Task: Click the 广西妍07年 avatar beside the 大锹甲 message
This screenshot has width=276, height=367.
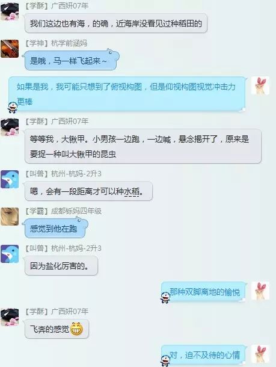Action: 10,127
